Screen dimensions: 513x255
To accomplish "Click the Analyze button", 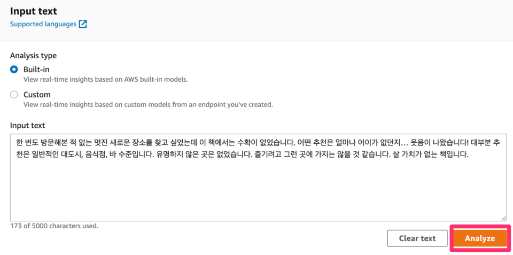I will [x=480, y=238].
